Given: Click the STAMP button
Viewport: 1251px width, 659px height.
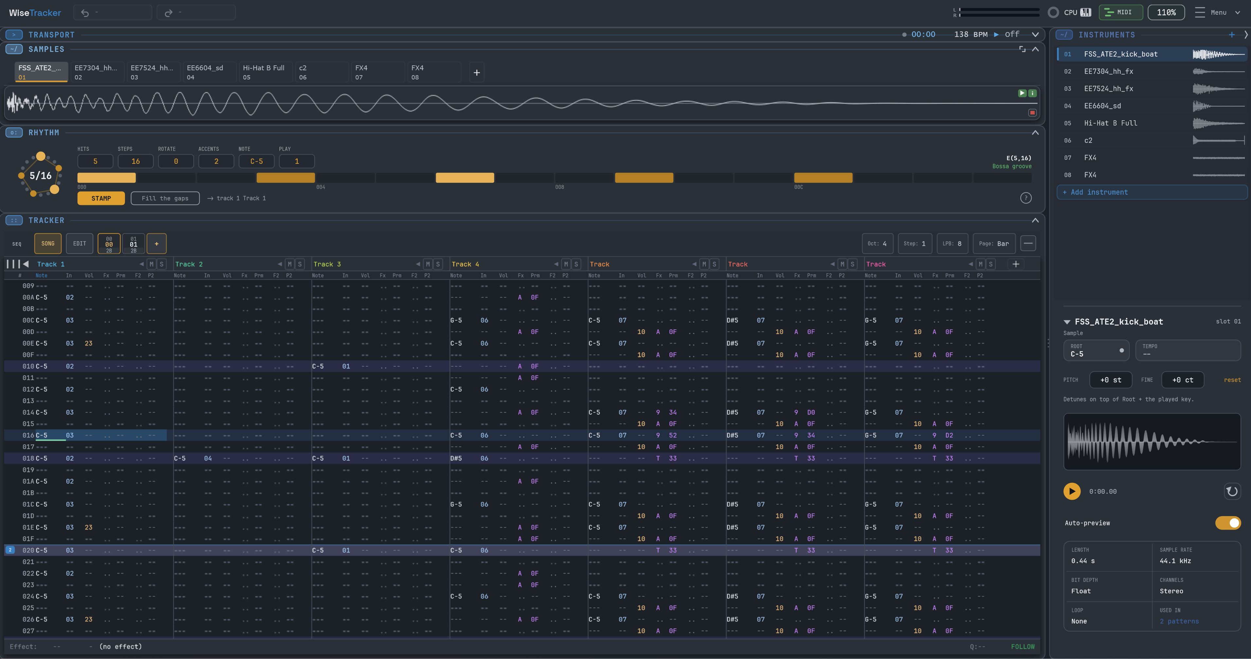Looking at the screenshot, I should click(101, 198).
